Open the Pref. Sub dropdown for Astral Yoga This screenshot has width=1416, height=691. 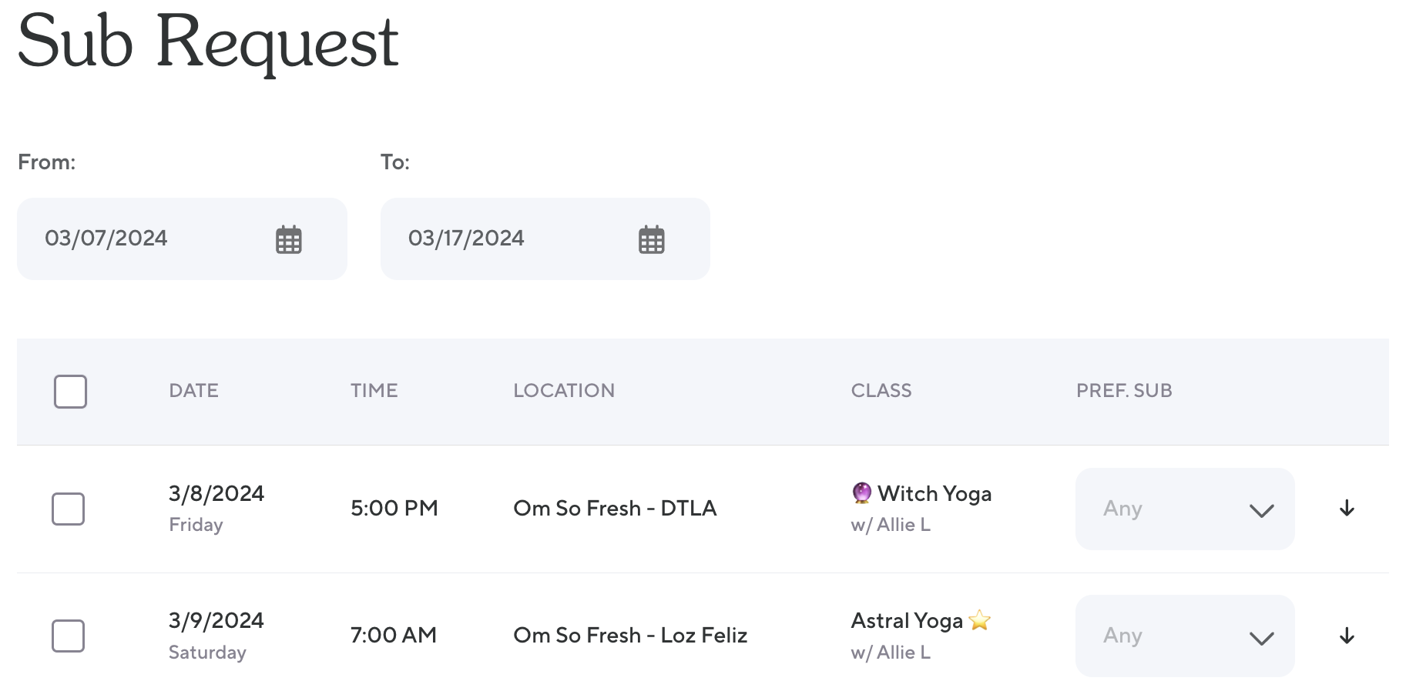coord(1185,636)
